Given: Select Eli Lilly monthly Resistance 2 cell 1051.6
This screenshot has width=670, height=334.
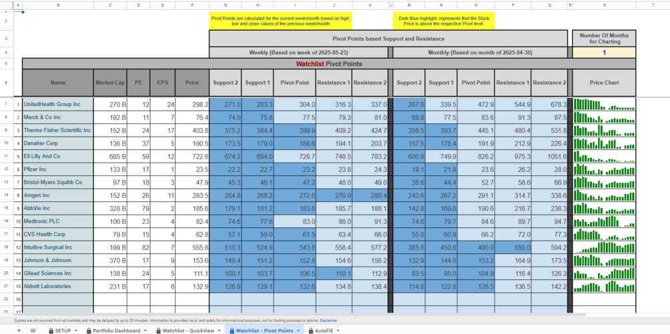Looking at the screenshot, I should click(549, 156).
